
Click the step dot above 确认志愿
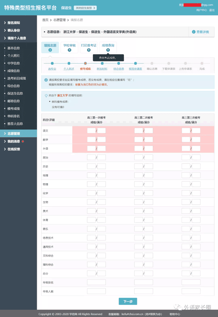click(152, 63)
